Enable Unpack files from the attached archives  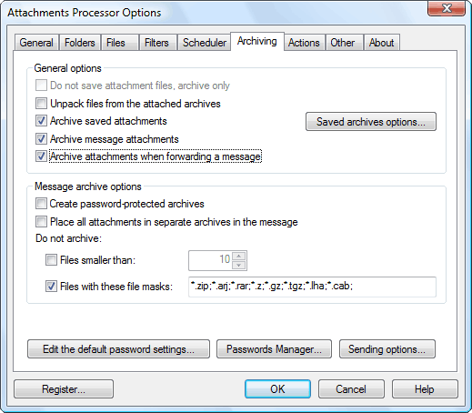(41, 104)
